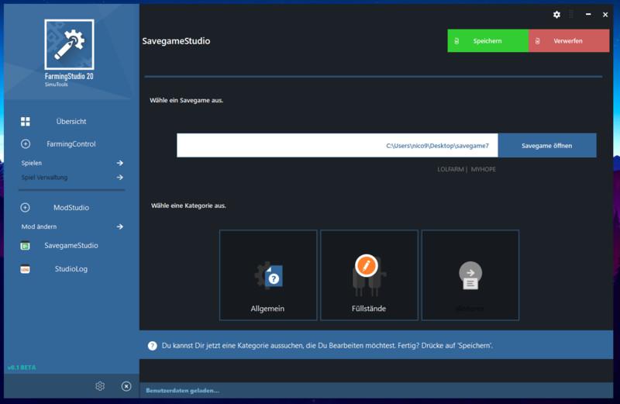Select the MYHOPE savegame link
620x404 pixels.
[x=485, y=167]
